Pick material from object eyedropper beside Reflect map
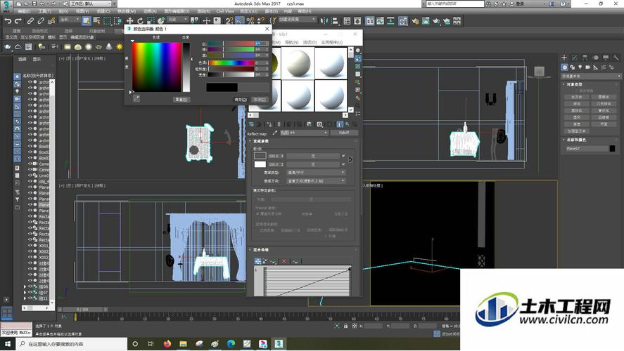The width and height of the screenshot is (624, 351). pos(274,133)
